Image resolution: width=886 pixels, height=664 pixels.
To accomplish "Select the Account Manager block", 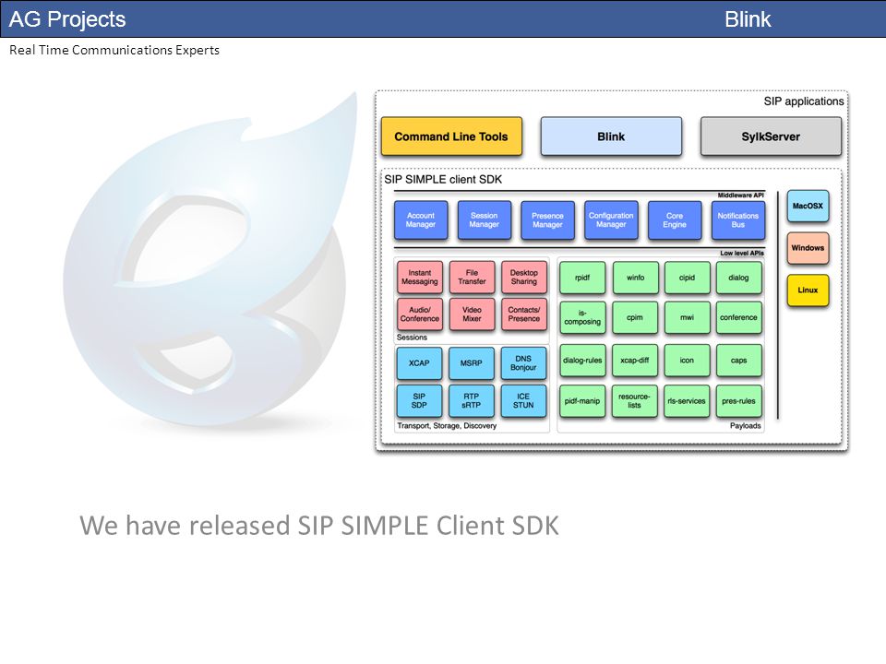I will click(x=421, y=220).
